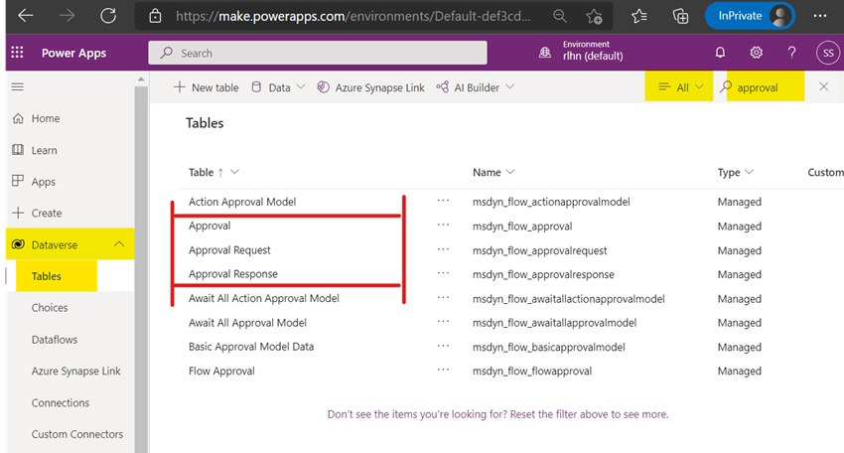This screenshot has width=844, height=453.
Task: Open the help question mark
Action: pos(791,53)
